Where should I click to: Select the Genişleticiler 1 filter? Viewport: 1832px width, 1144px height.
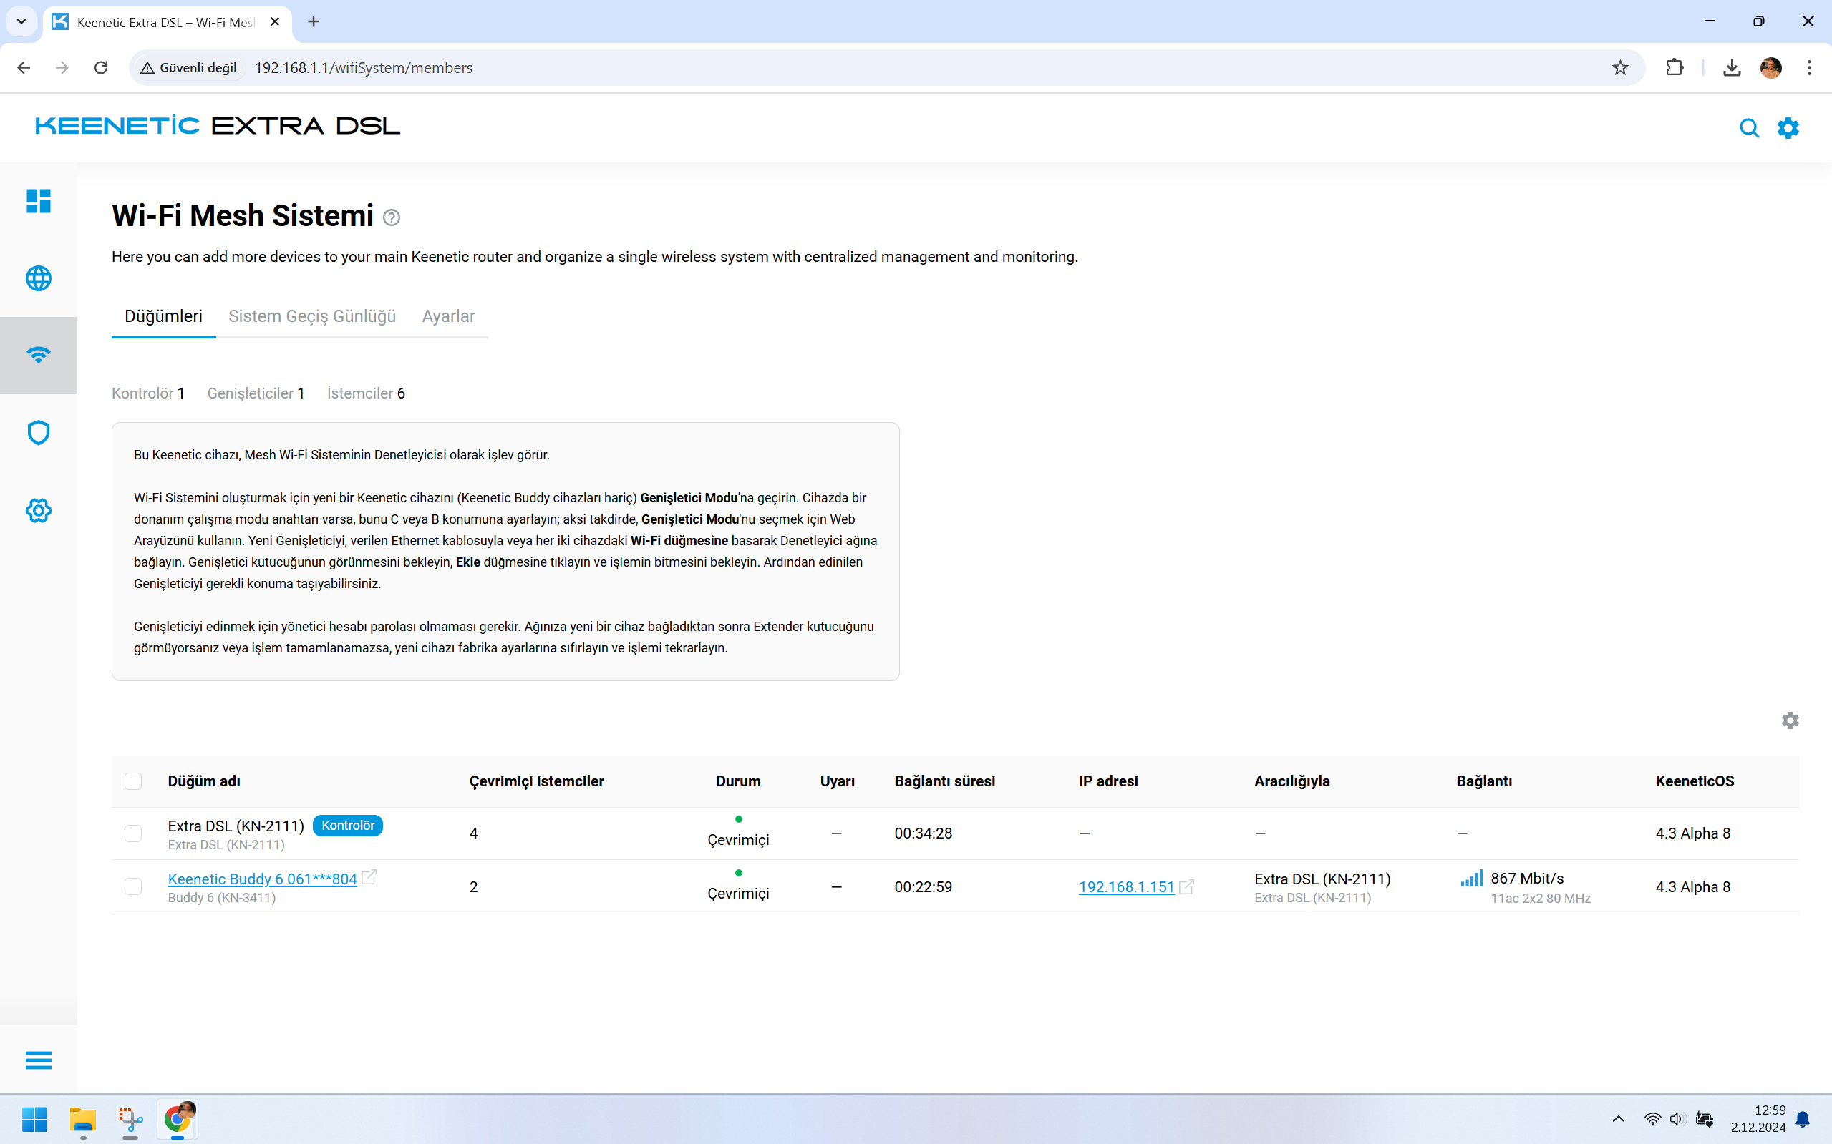[x=256, y=393]
